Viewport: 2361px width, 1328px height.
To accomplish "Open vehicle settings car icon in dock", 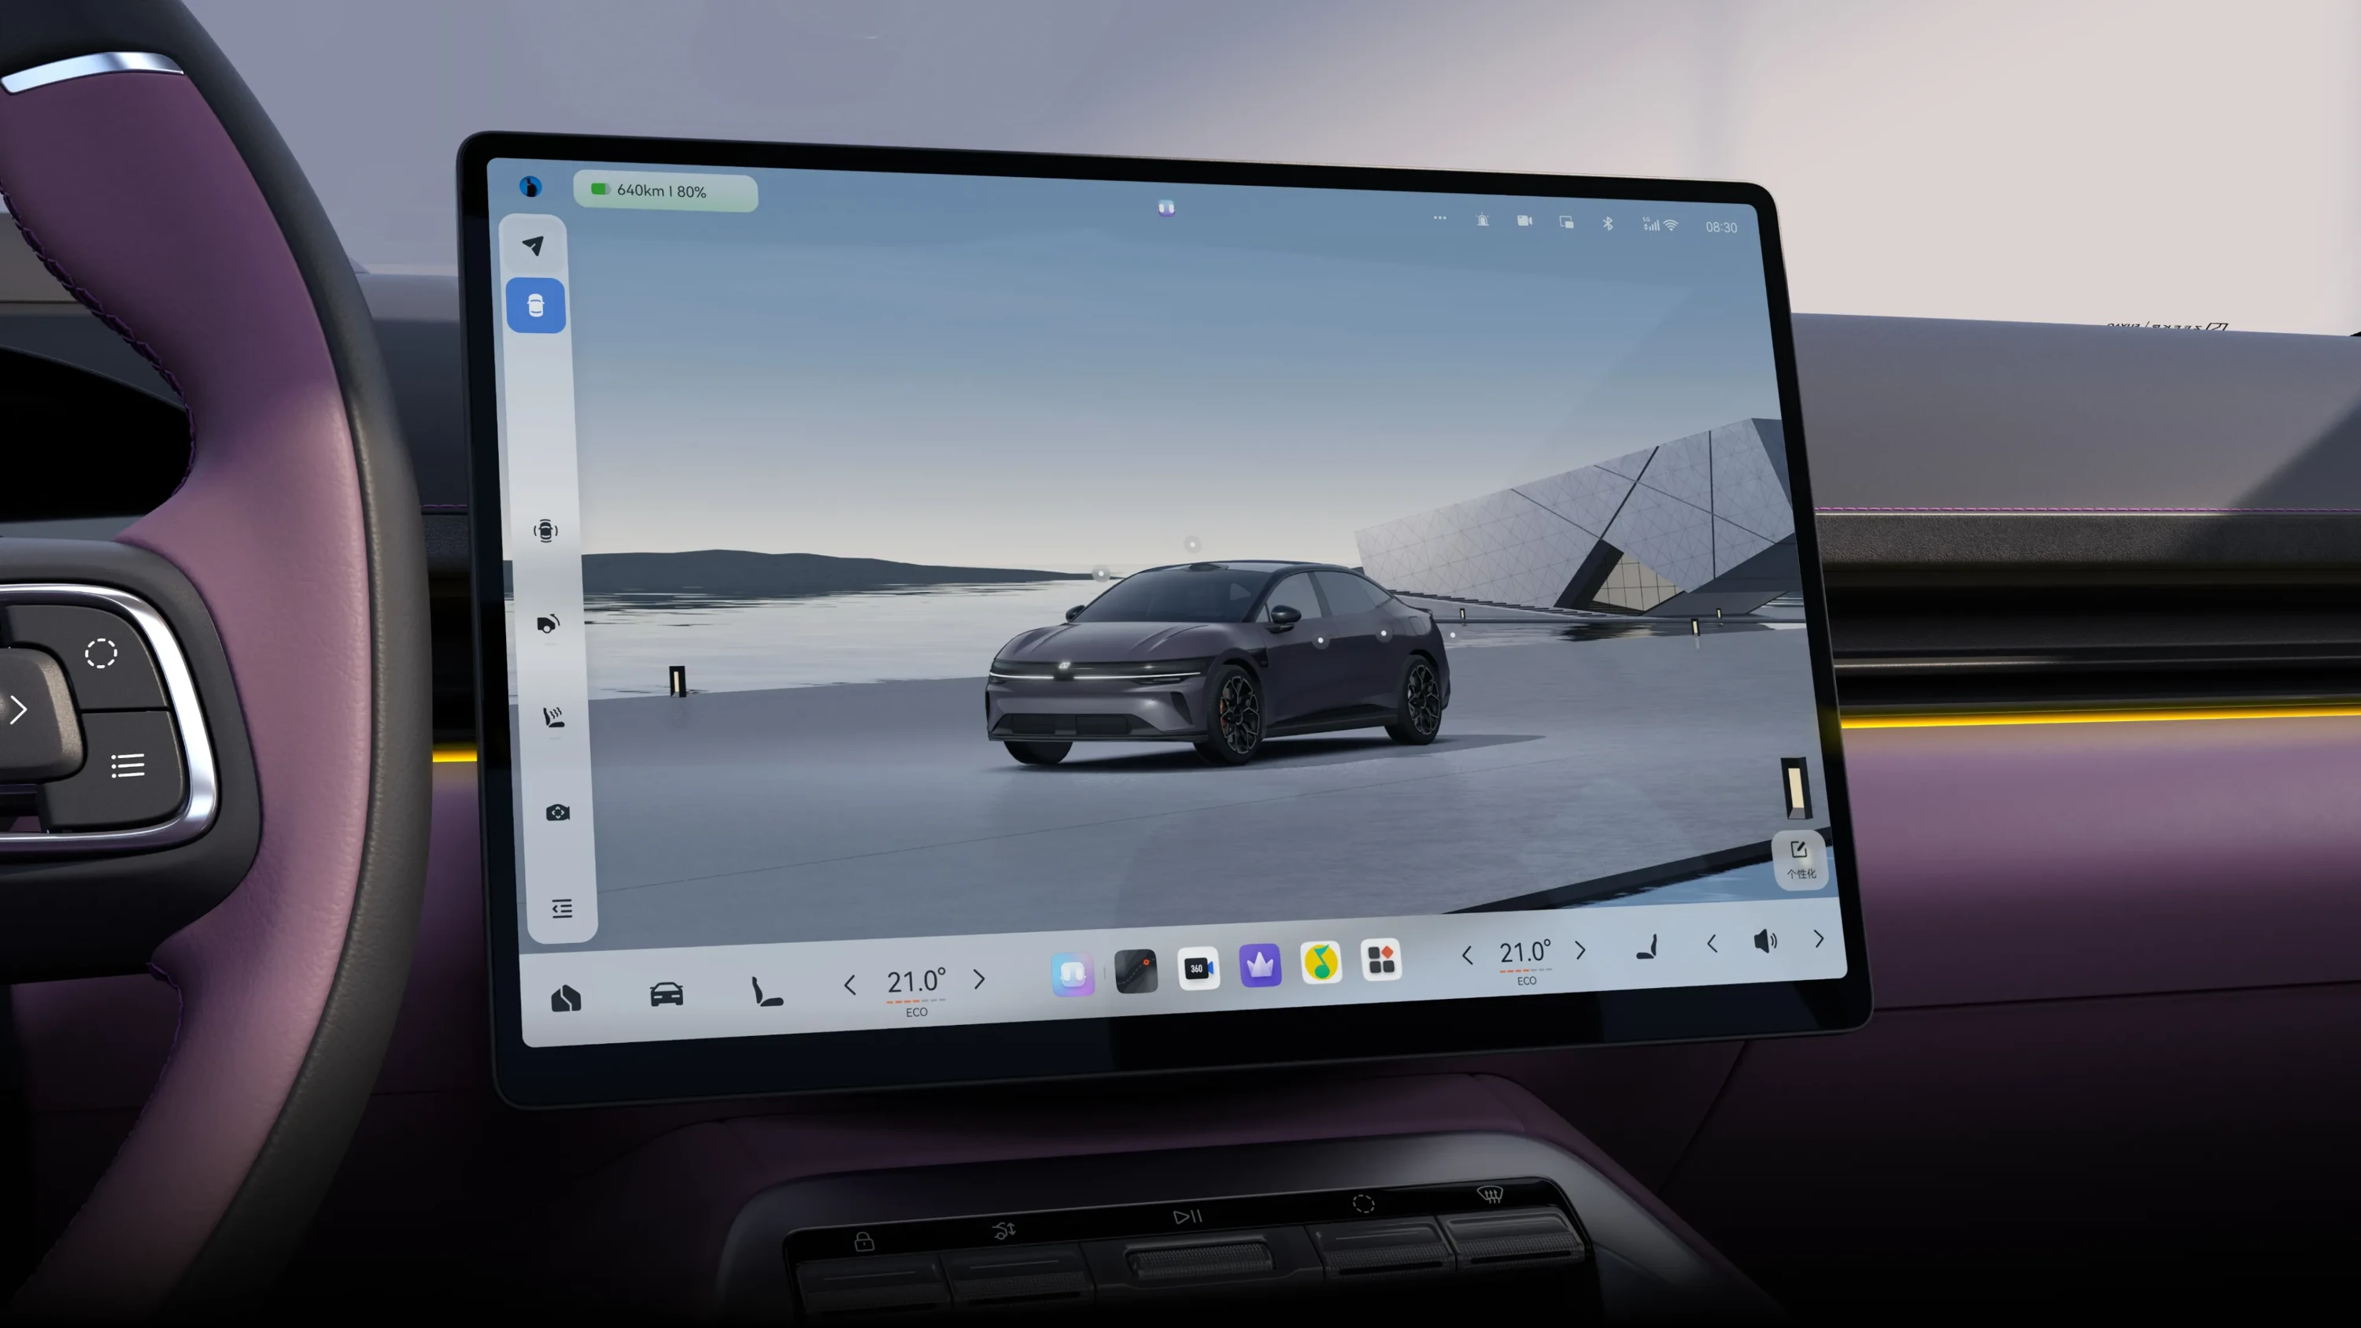I will (667, 993).
